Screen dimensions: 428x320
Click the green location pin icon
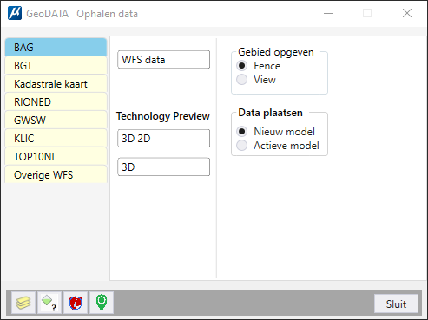(x=102, y=303)
